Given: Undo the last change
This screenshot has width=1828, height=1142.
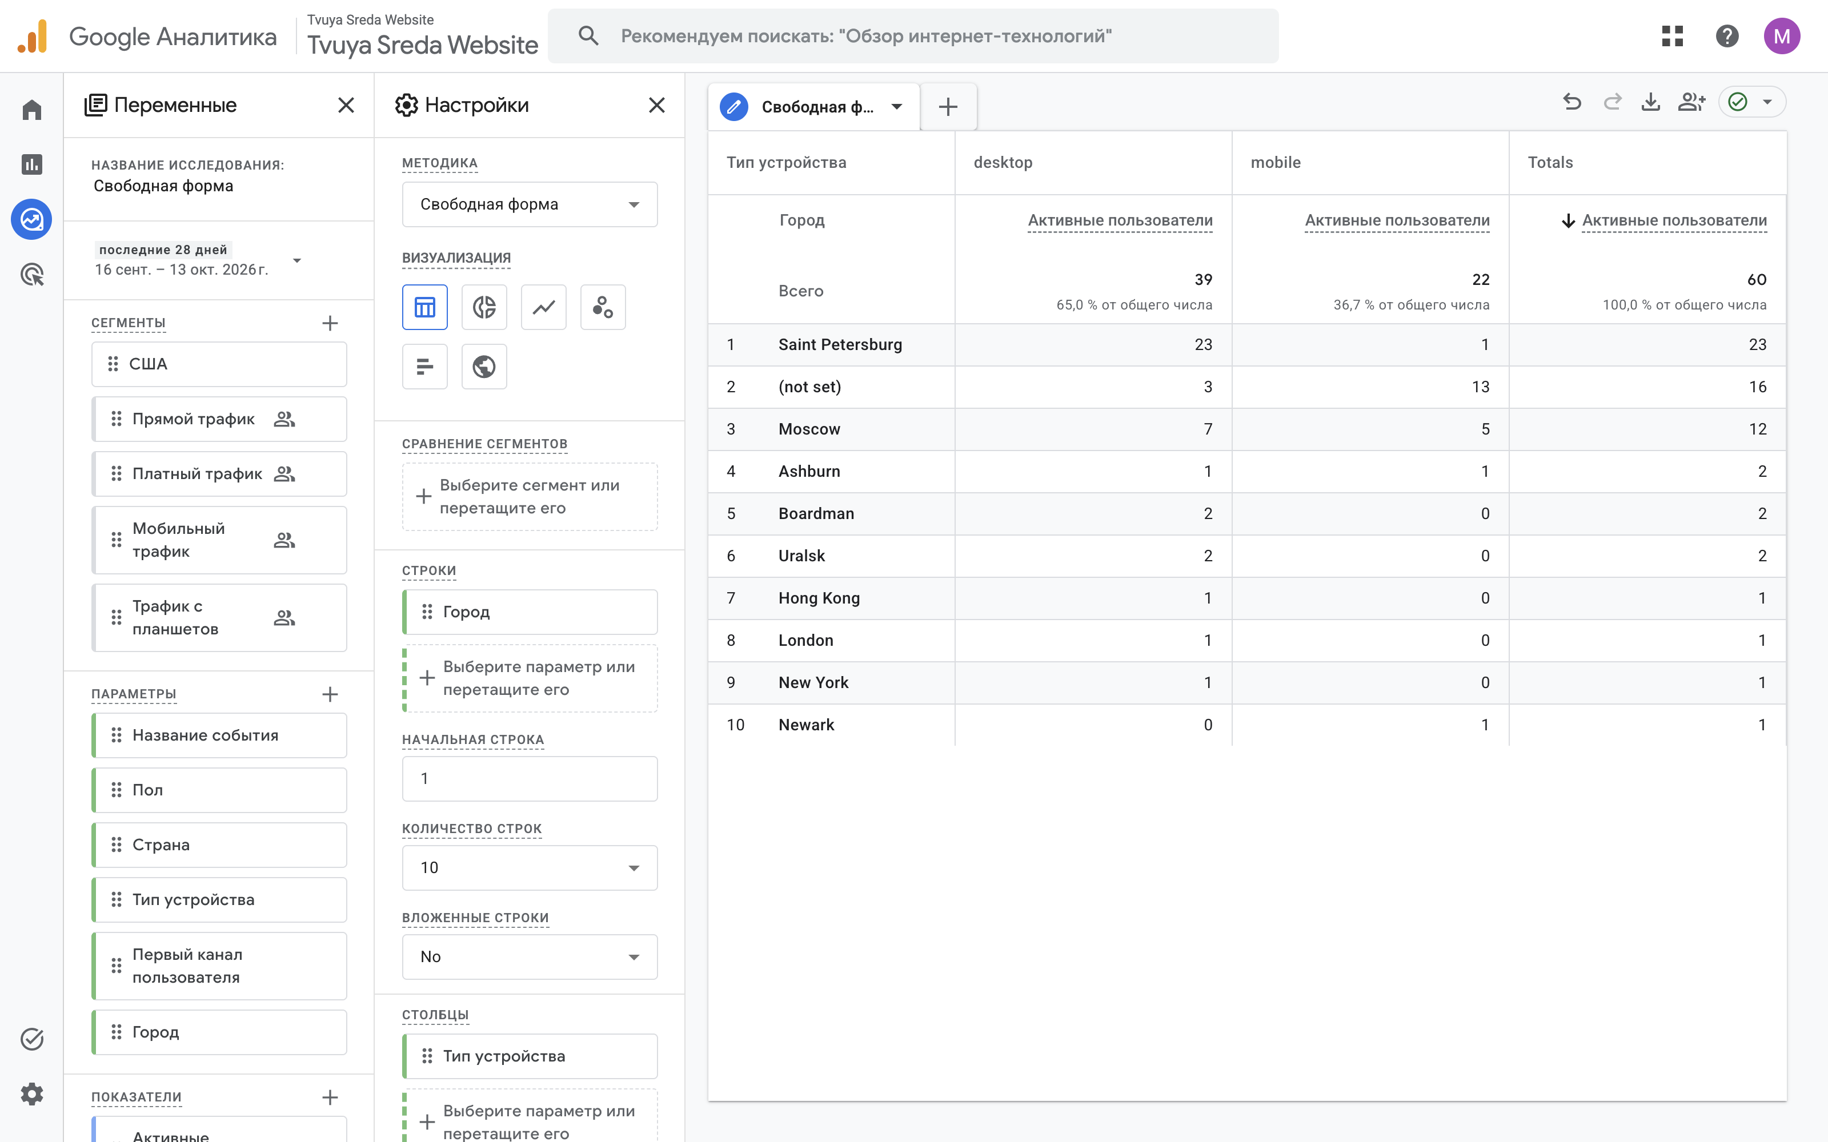Looking at the screenshot, I should click(x=1573, y=102).
